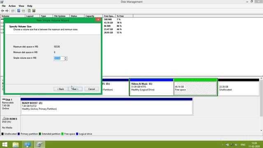Click the 86 MB free space cell
The height and width of the screenshot is (148, 263).
coord(107,26)
